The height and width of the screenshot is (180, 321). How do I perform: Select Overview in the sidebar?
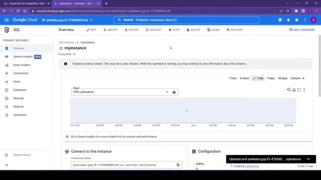(27, 48)
